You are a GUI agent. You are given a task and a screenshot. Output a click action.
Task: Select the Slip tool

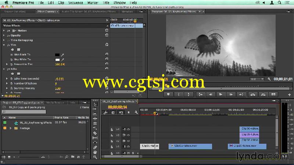click(x=95, y=138)
